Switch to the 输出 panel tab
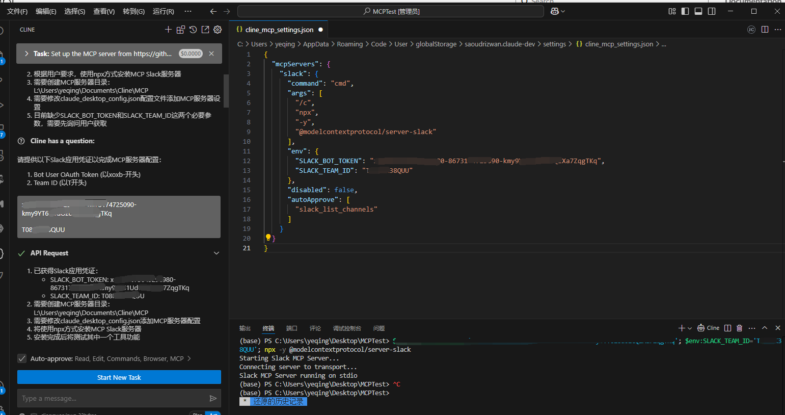Image resolution: width=785 pixels, height=415 pixels. [245, 328]
